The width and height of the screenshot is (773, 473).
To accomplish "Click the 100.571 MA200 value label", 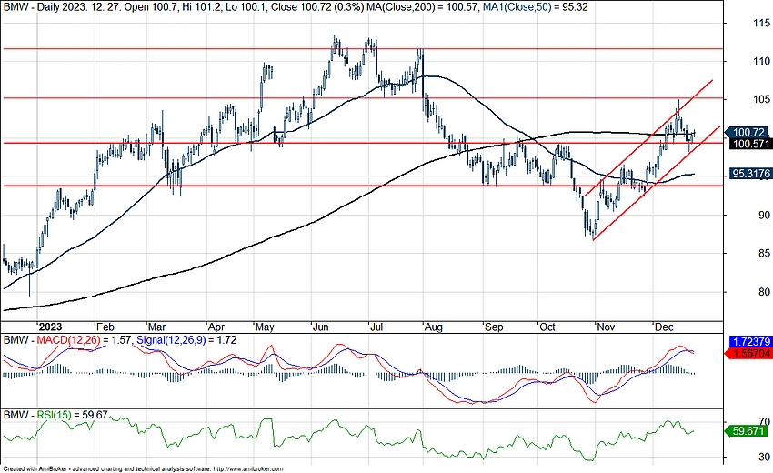I will coord(750,144).
